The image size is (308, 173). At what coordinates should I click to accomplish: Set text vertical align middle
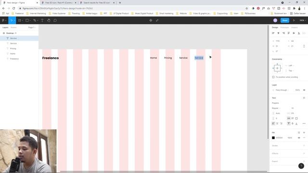(293, 124)
